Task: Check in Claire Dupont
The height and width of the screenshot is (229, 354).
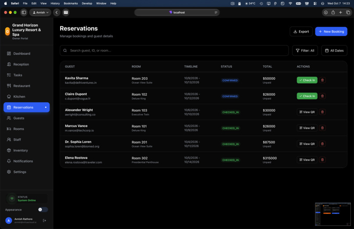Action: pyautogui.click(x=307, y=96)
